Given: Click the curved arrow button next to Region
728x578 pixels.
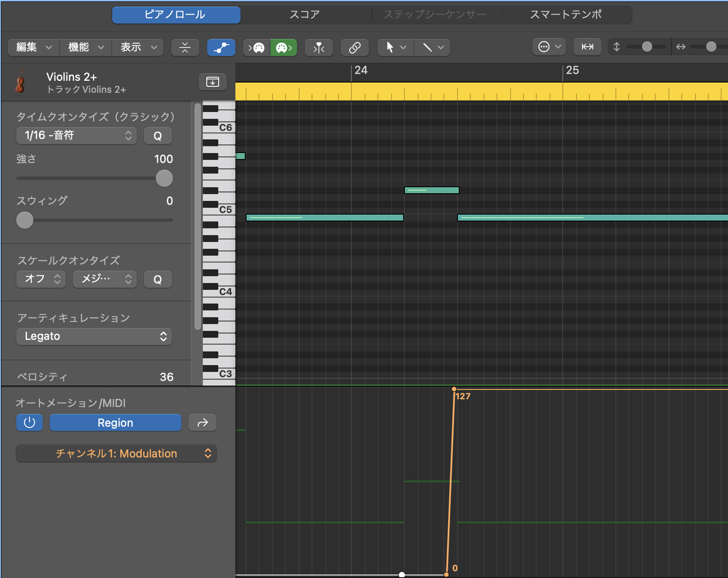Looking at the screenshot, I should click(202, 422).
